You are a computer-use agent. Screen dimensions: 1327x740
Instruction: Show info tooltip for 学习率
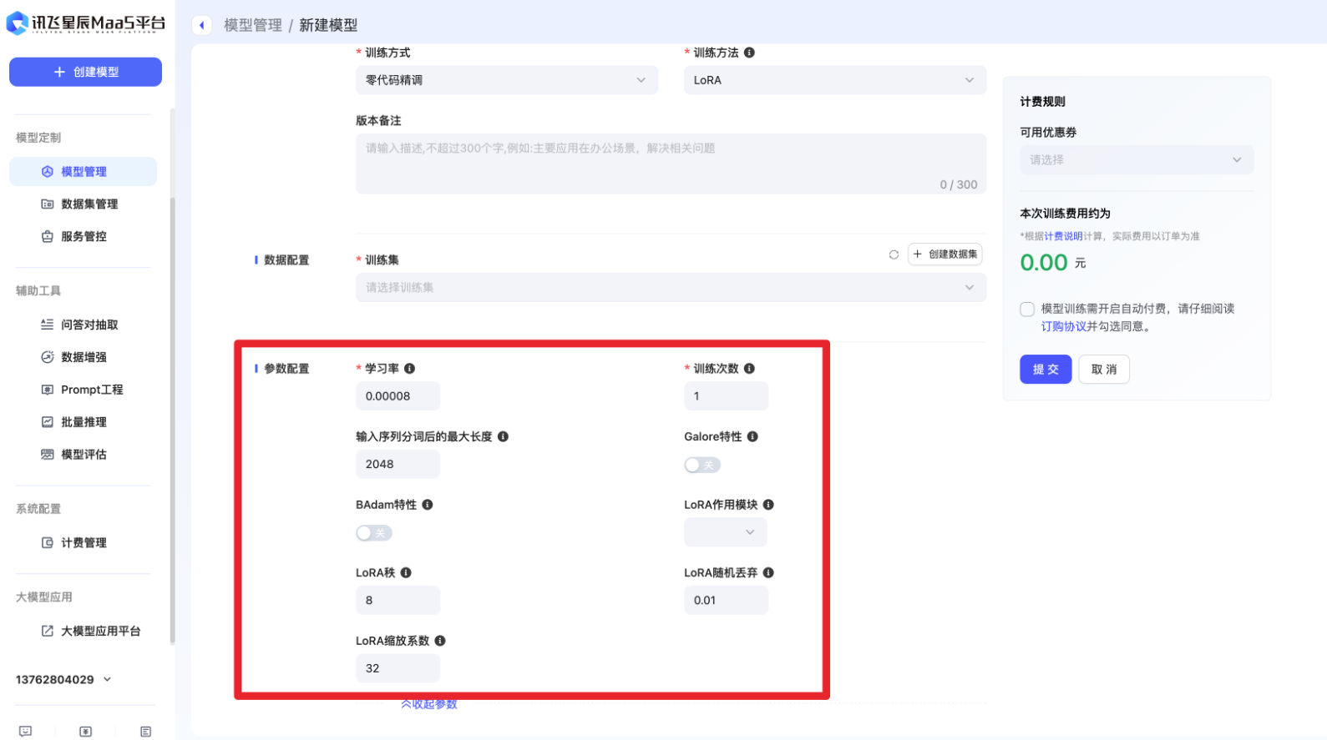coord(409,369)
